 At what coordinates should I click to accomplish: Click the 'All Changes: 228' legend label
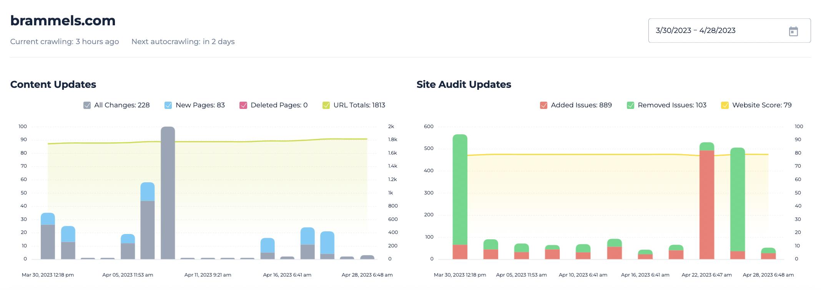click(122, 105)
